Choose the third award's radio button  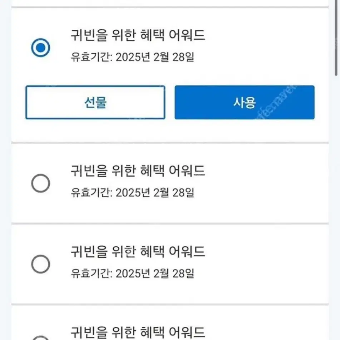(x=40, y=264)
